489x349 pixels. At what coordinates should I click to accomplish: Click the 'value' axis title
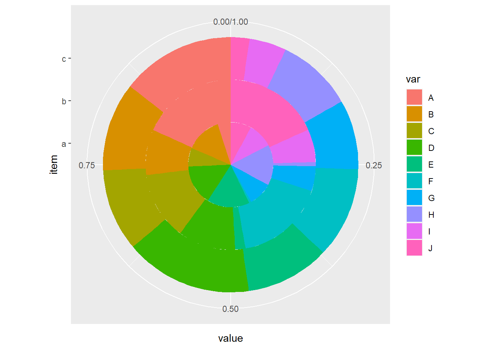pos(230,338)
